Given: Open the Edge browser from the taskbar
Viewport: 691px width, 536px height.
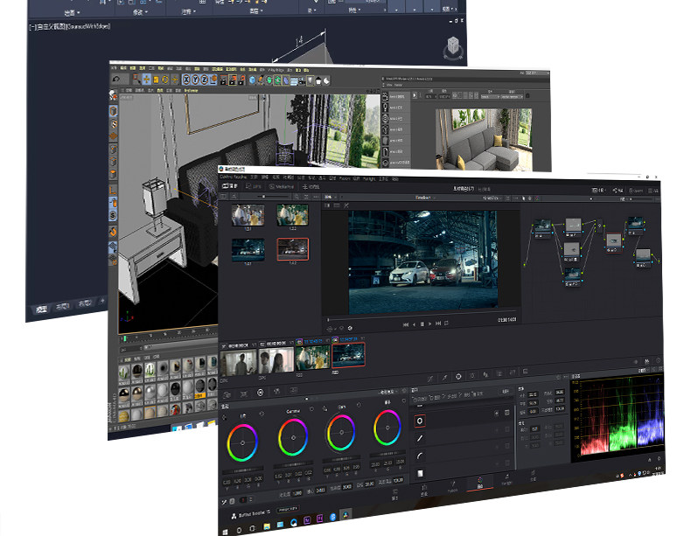Looking at the screenshot, I should pyautogui.click(x=294, y=522).
